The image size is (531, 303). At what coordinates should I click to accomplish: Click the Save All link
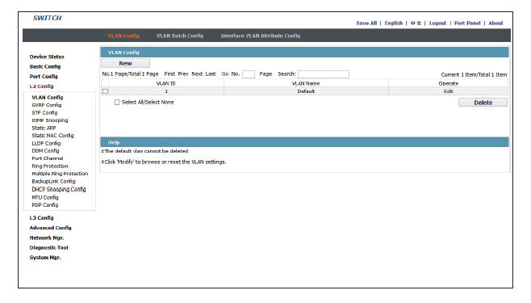pyautogui.click(x=366, y=23)
